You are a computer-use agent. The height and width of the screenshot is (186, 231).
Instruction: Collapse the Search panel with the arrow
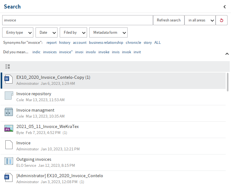click(x=224, y=7)
